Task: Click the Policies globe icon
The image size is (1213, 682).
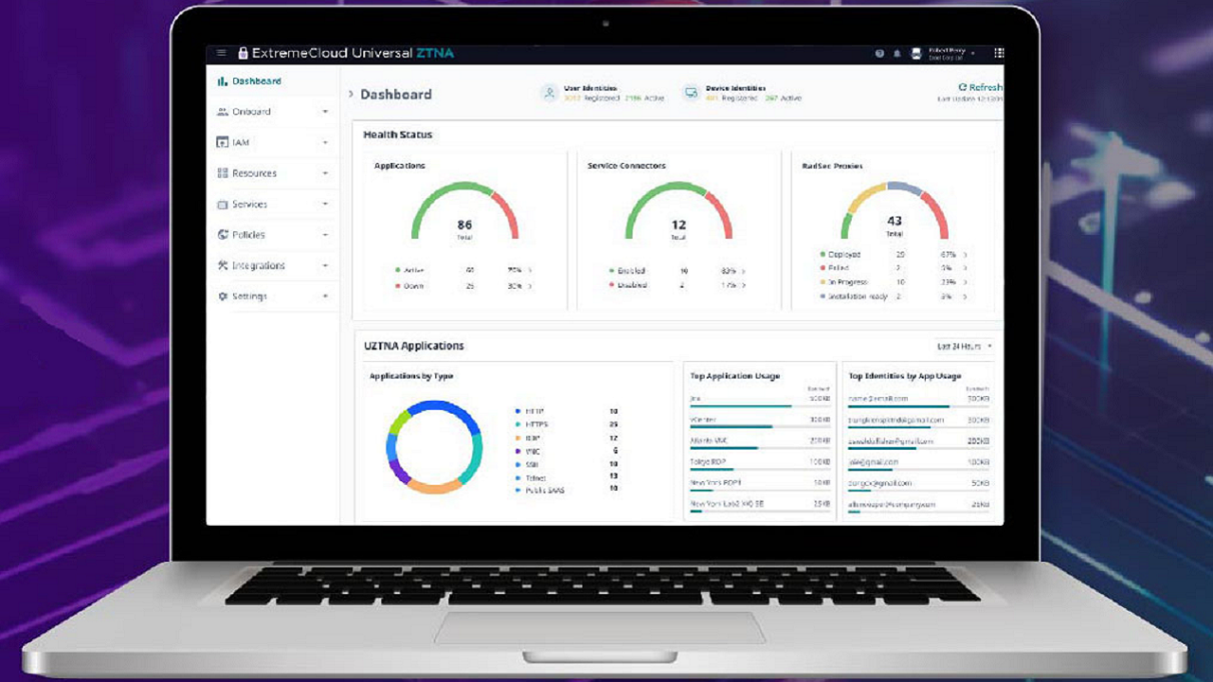Action: point(223,235)
